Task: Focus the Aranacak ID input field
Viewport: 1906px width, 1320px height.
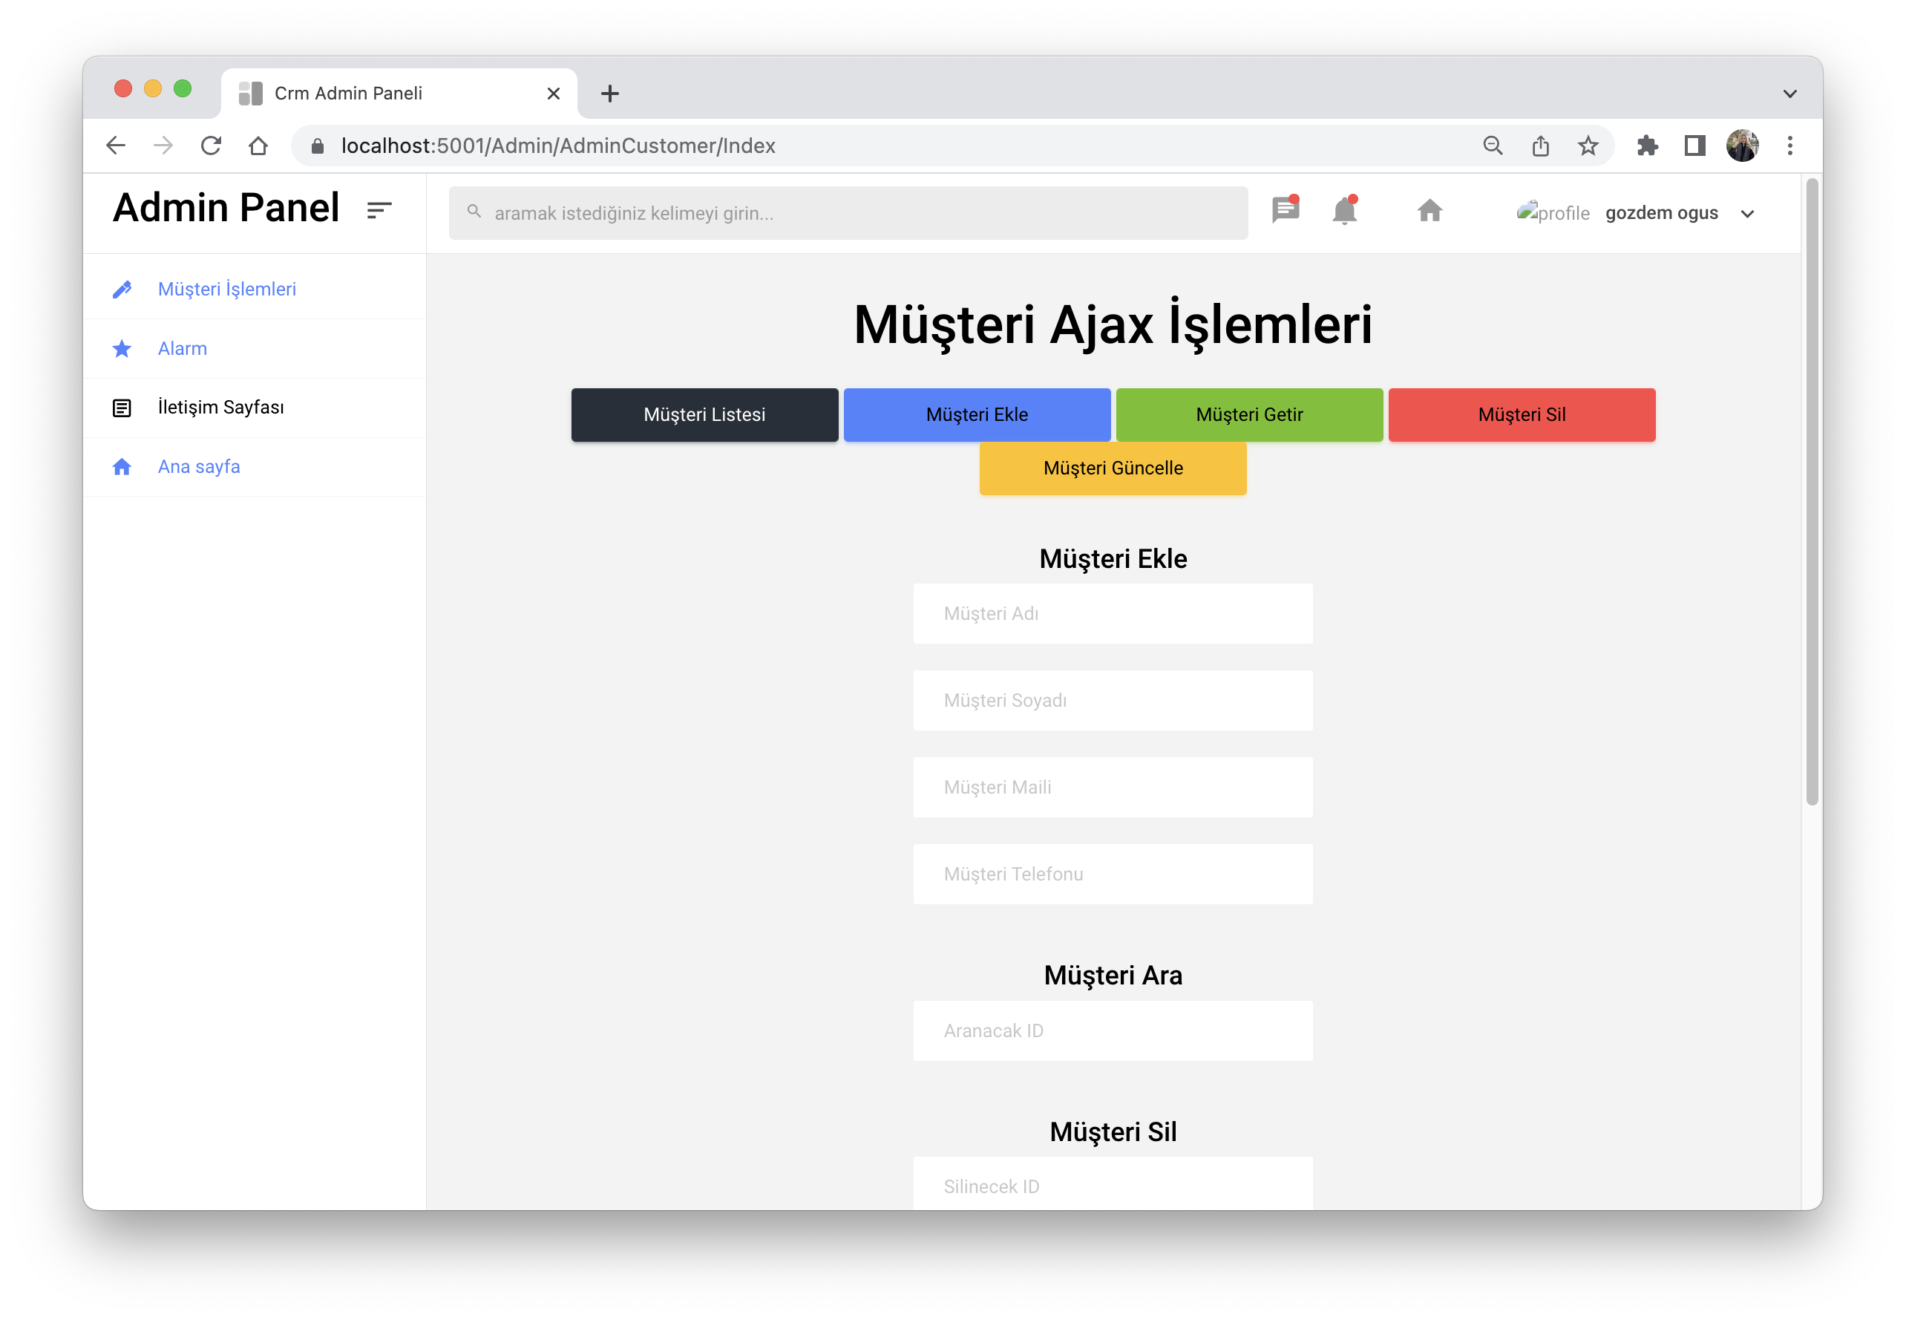Action: [x=1113, y=1030]
